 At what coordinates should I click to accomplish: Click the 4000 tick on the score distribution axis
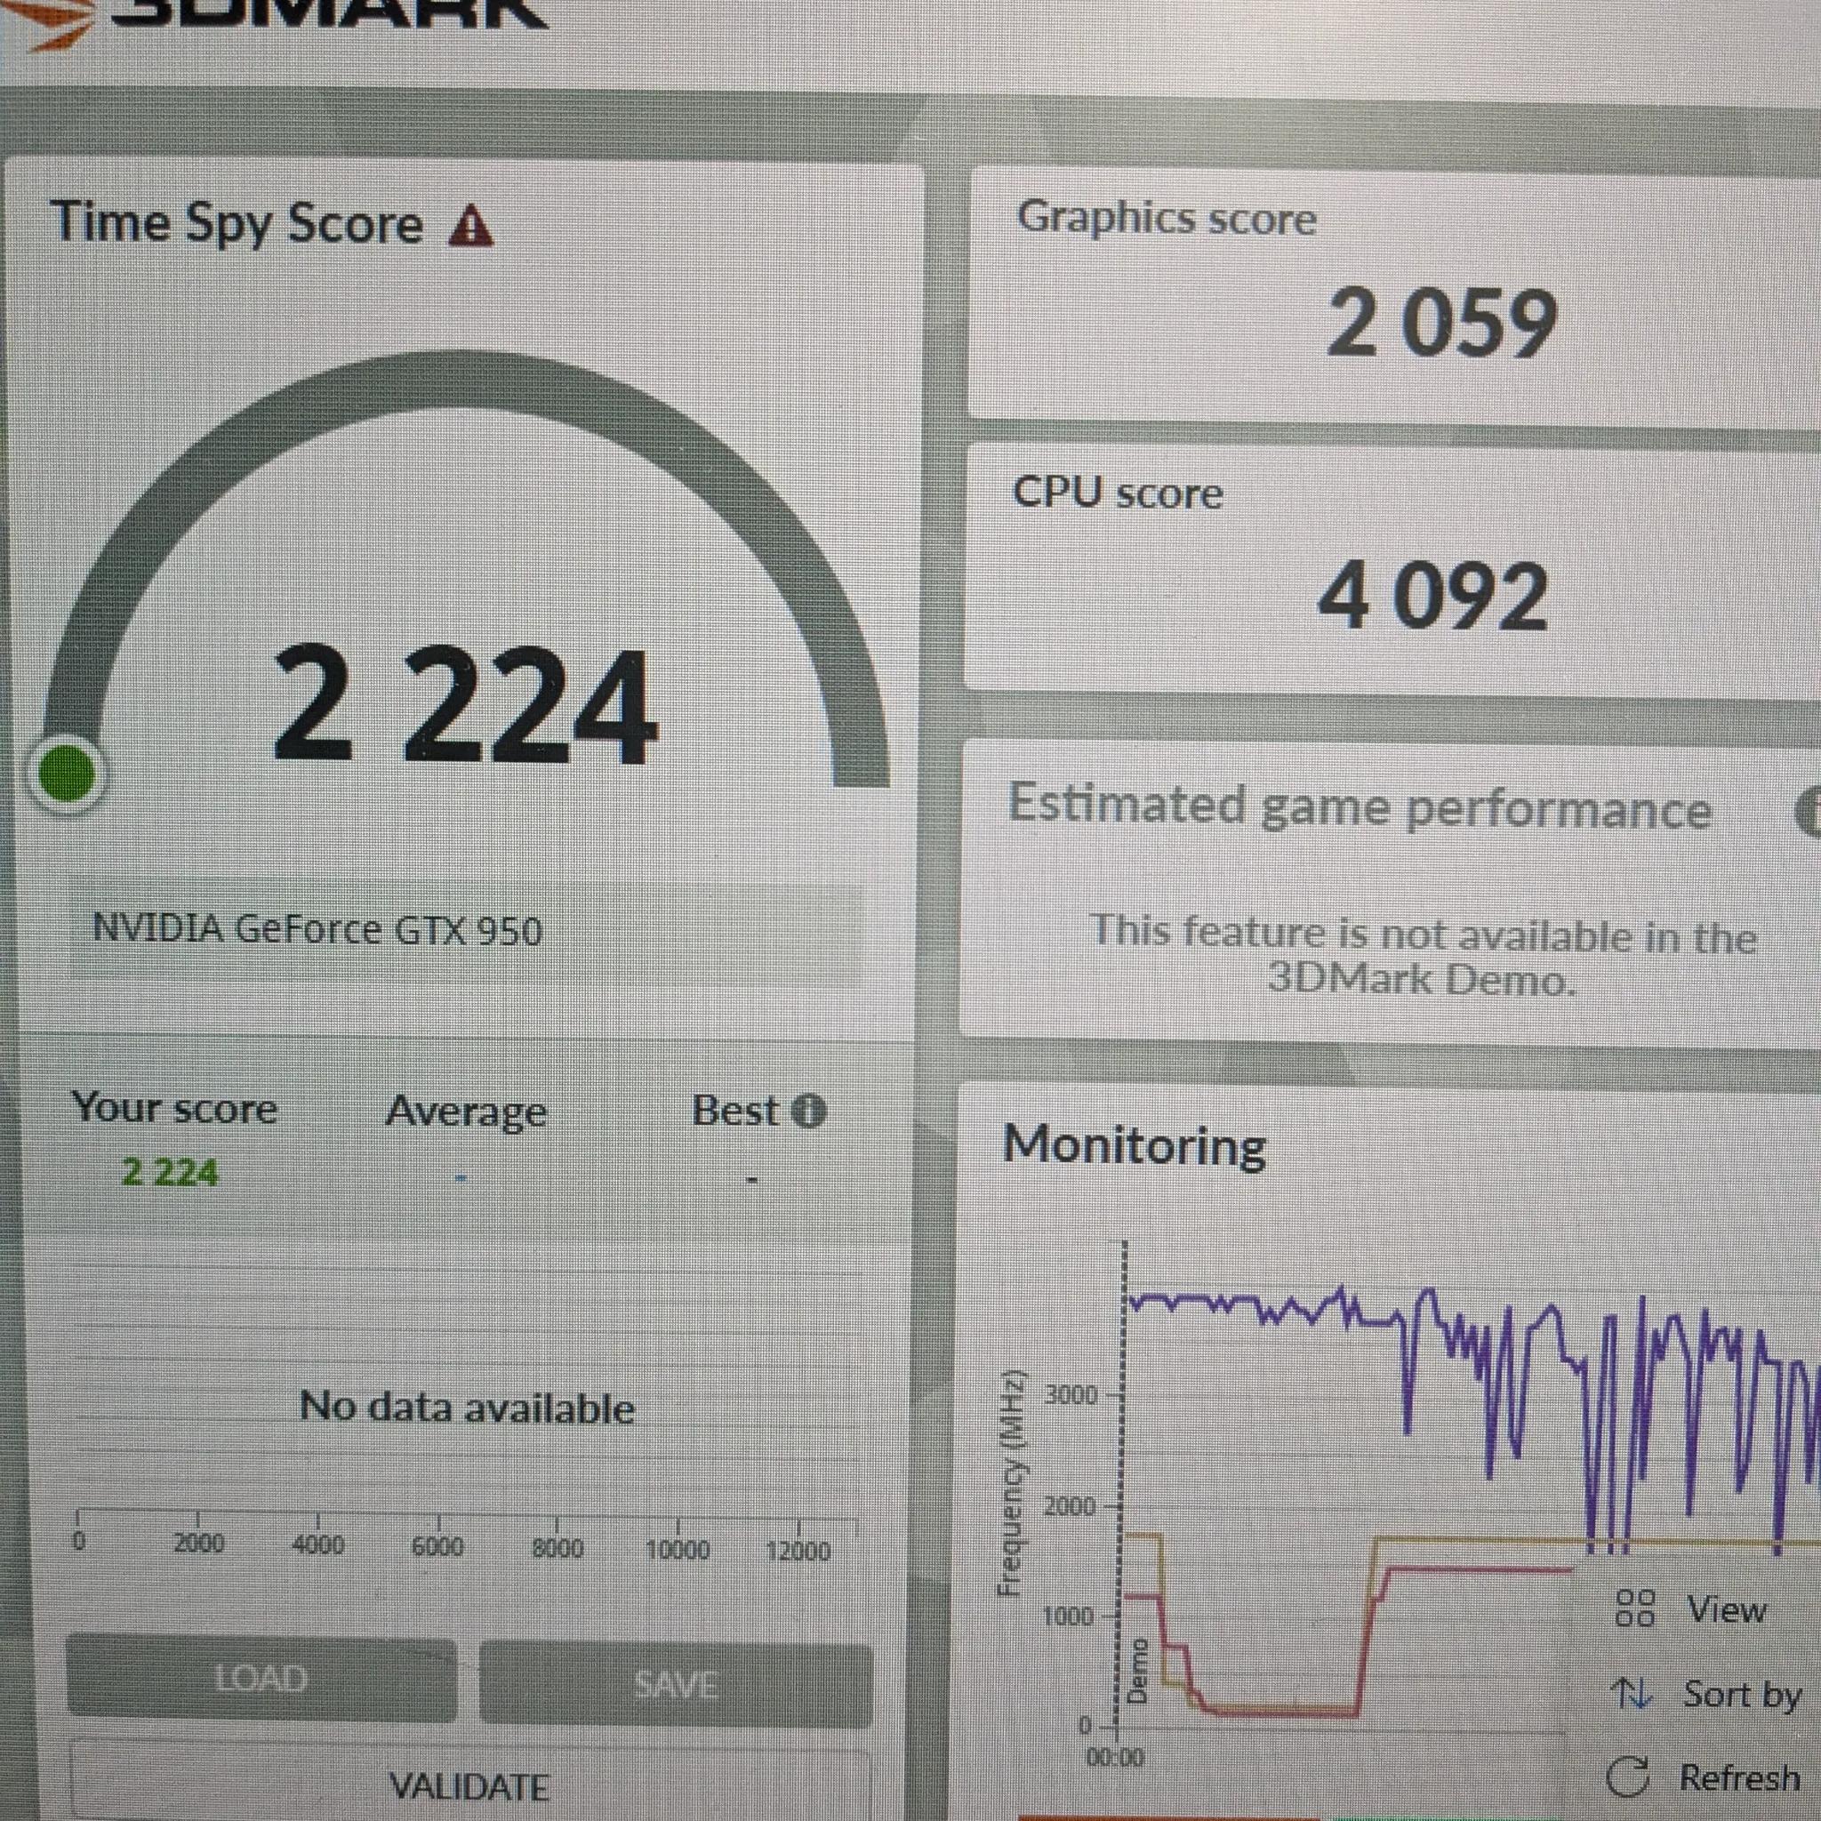pyautogui.click(x=317, y=1544)
